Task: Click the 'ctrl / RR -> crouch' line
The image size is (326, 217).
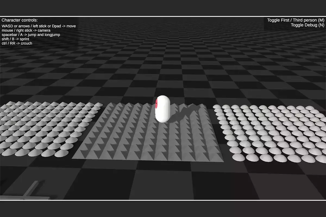Action: tap(17, 43)
